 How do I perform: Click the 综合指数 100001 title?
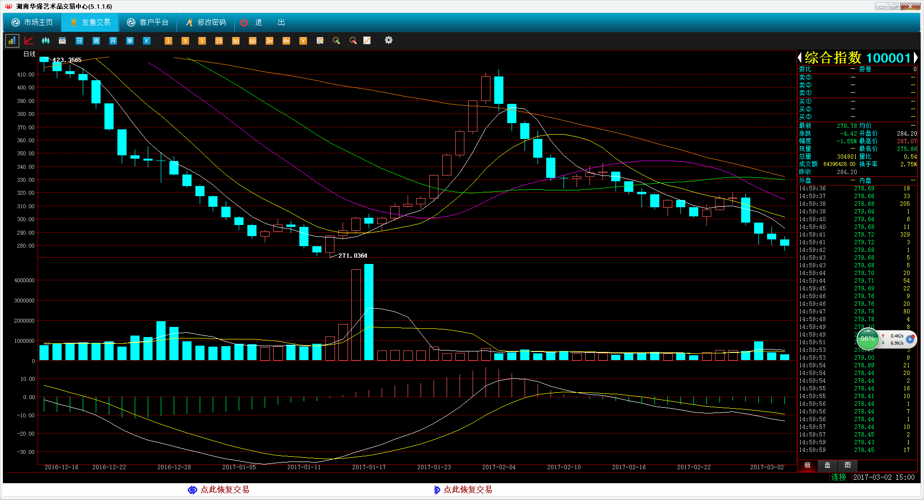(x=858, y=58)
